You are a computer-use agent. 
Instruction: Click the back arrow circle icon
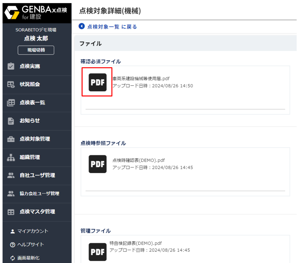(82, 26)
